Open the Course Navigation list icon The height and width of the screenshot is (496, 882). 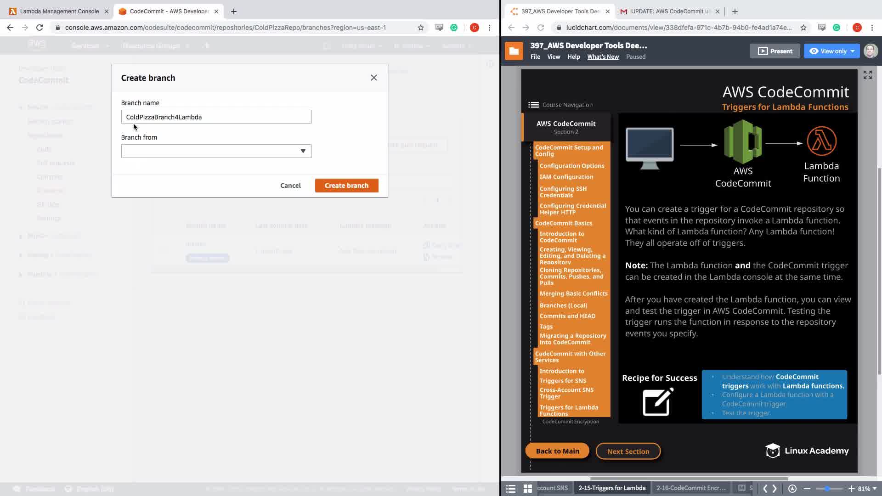pyautogui.click(x=533, y=105)
